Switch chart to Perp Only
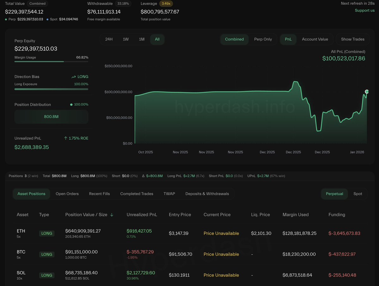This screenshot has width=379, height=286. tap(263, 39)
